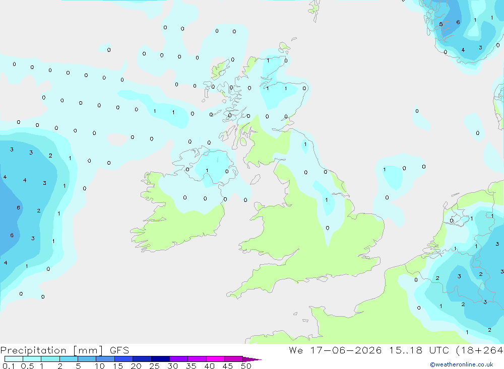504x369 pixels.
Task: Click the '35' legend scale label
Action: pyautogui.click(x=191, y=366)
